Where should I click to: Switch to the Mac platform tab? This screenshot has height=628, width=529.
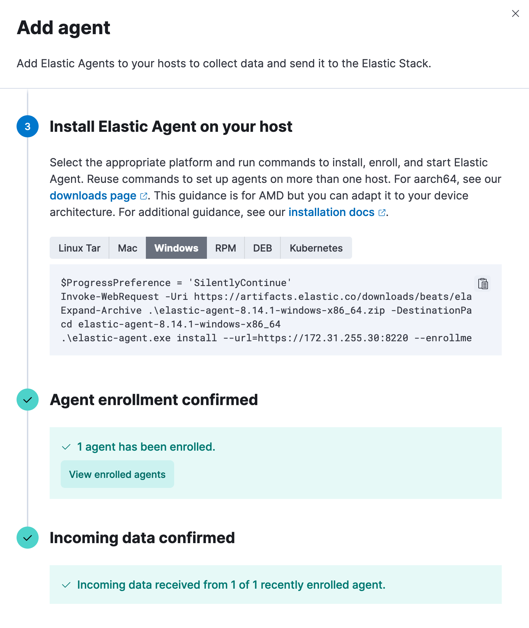128,248
